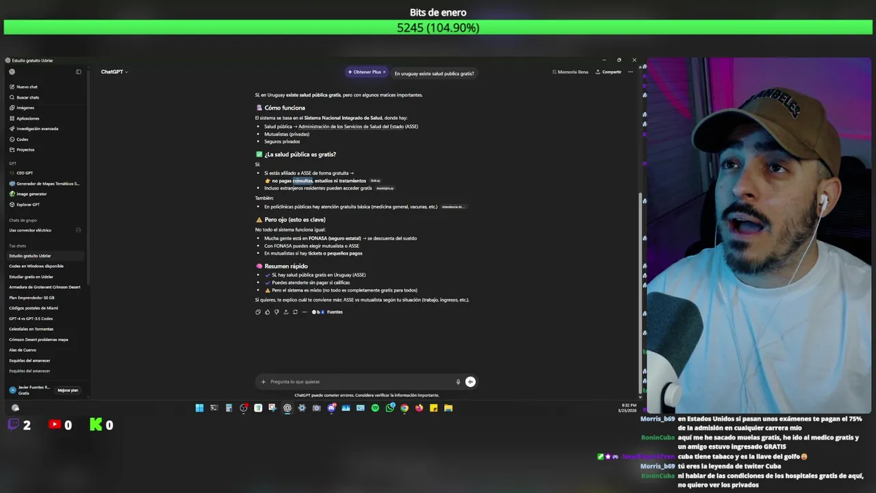Image resolution: width=876 pixels, height=493 pixels.
Task: Open Codex from the sidebar
Action: tap(23, 139)
